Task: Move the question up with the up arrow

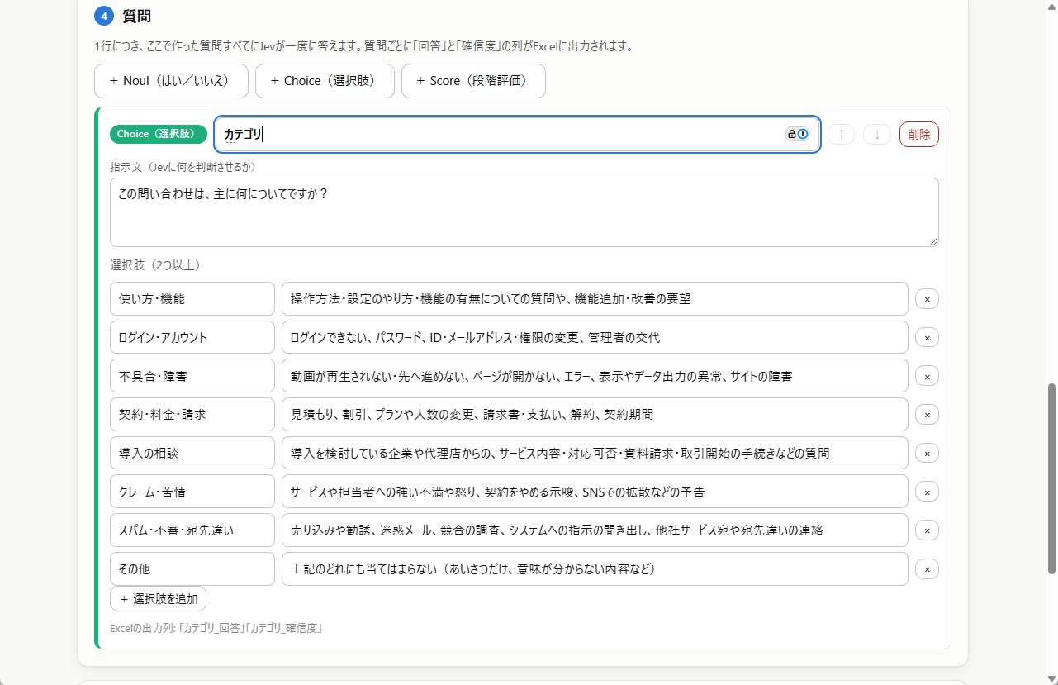Action: tap(841, 134)
